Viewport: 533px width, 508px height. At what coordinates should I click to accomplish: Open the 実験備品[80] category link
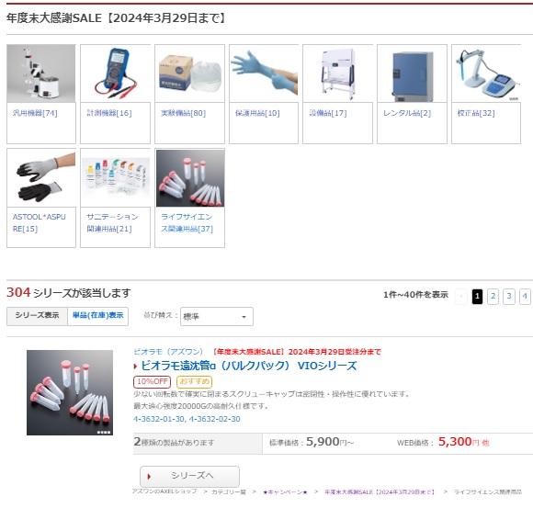click(183, 113)
